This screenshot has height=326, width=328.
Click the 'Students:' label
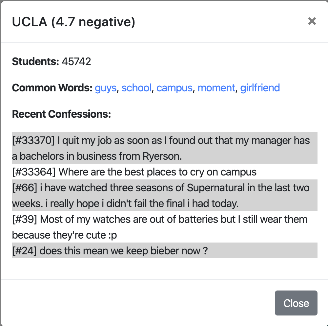point(35,61)
